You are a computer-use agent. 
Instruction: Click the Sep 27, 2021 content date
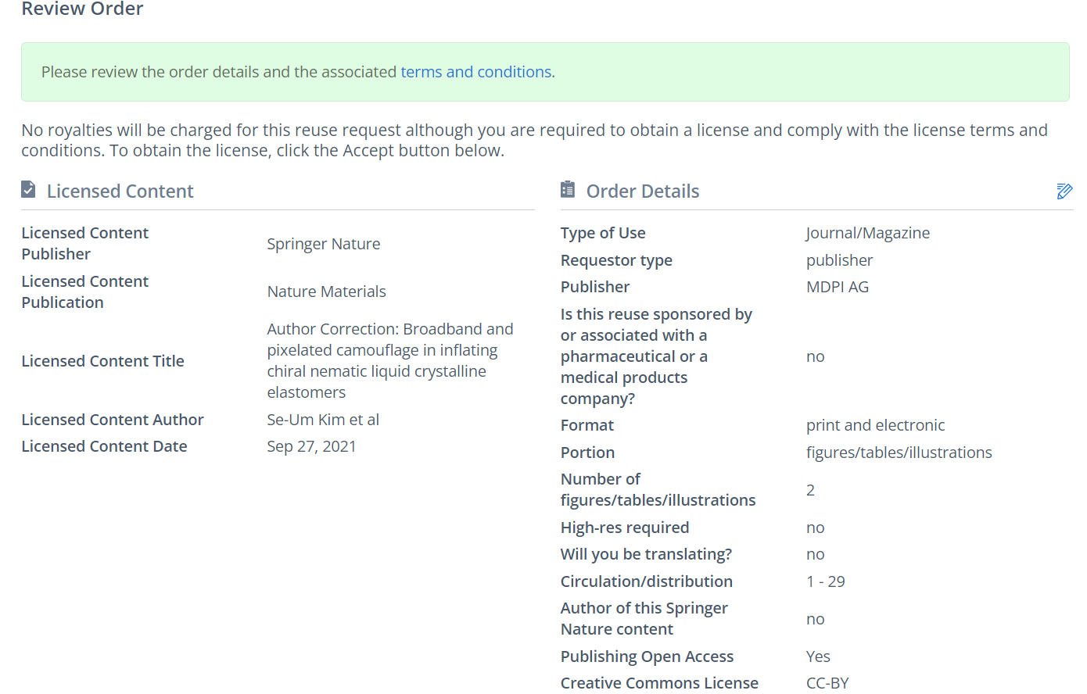pyautogui.click(x=311, y=446)
